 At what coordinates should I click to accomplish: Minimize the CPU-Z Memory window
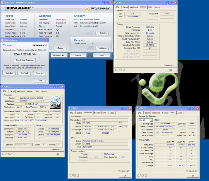click(x=168, y=3)
